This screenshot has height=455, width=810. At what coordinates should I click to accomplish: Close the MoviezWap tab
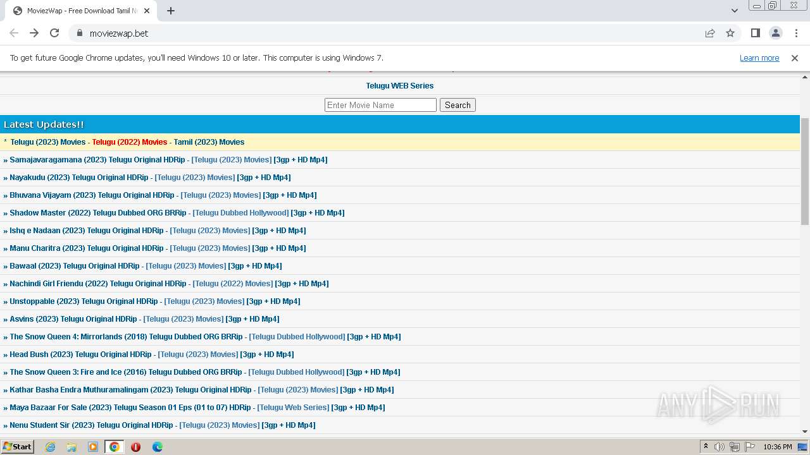[x=147, y=11]
